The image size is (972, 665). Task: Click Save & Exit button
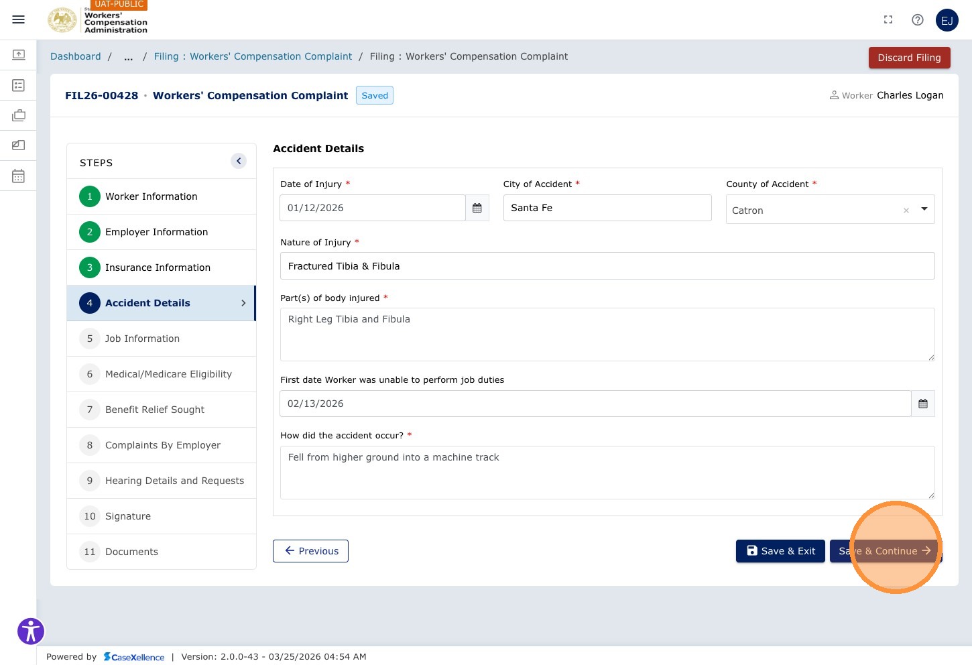click(x=780, y=551)
